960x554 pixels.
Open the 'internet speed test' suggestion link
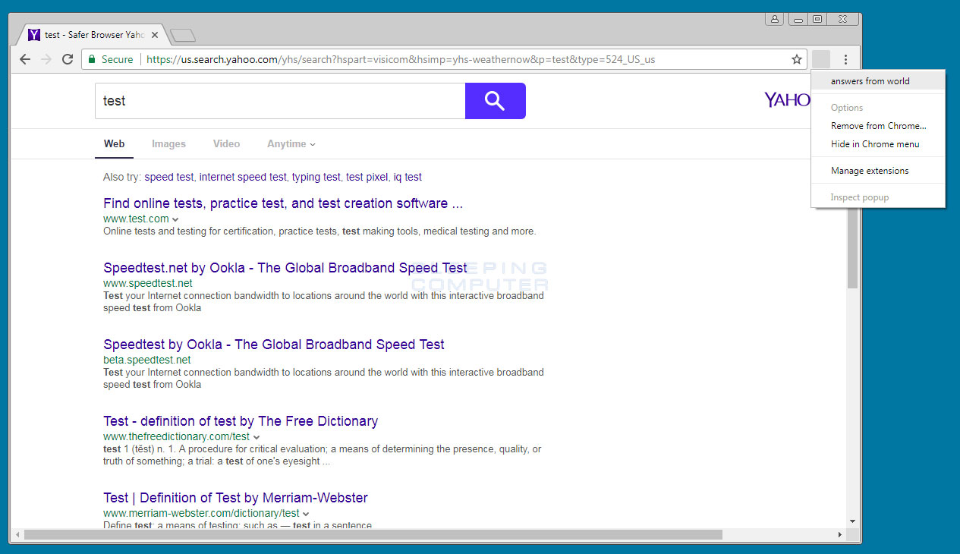click(243, 176)
